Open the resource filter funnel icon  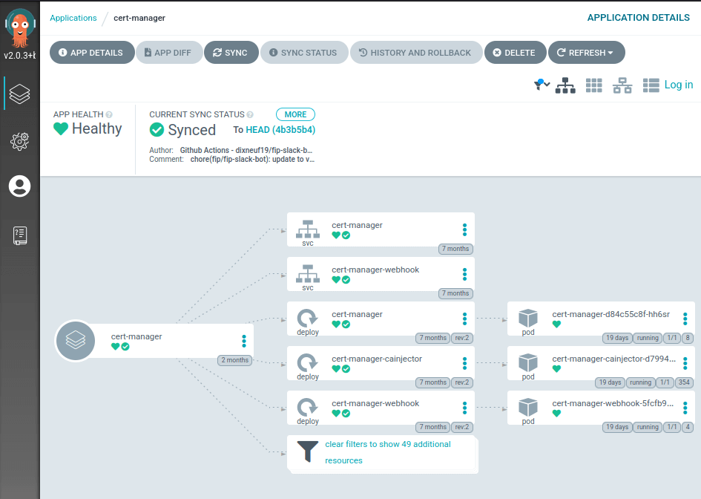[542, 85]
